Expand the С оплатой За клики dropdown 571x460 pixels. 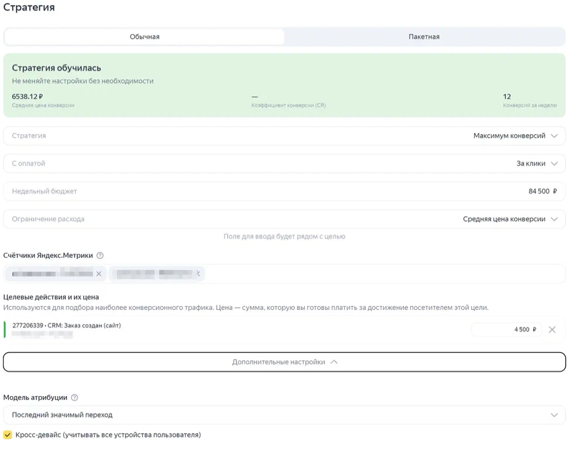[x=284, y=163]
